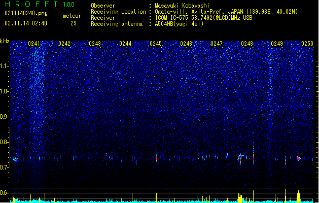Select the filename 0211140240.png
Image resolution: width=319 pixels, height=203 pixels.
coord(26,13)
